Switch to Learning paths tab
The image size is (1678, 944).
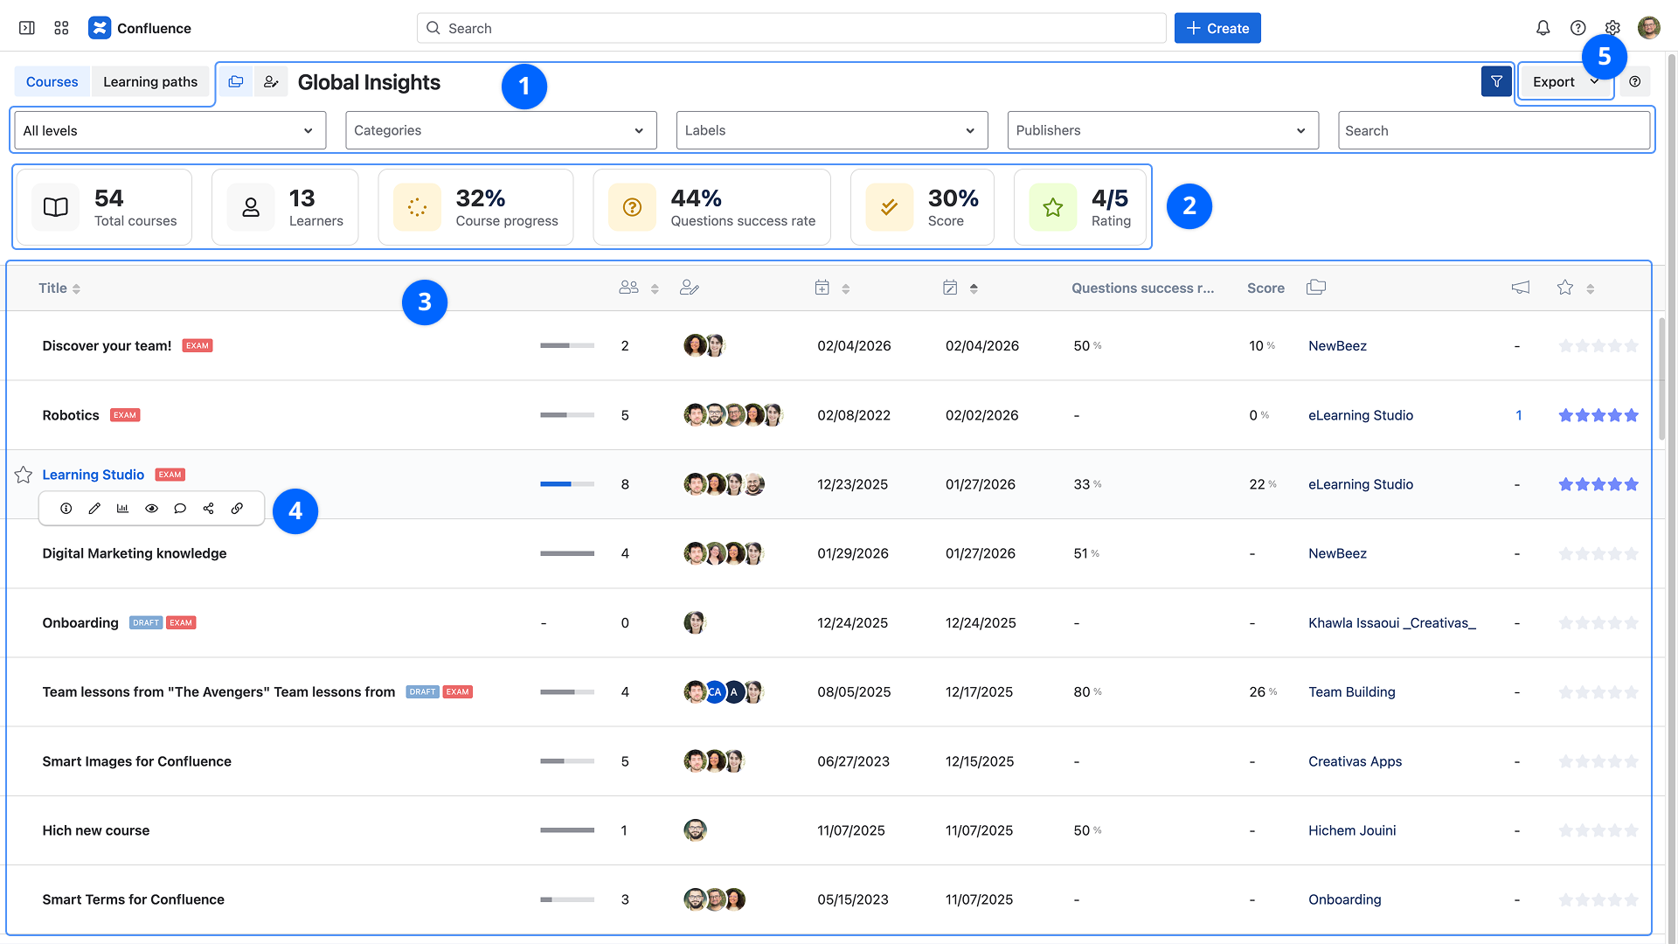(x=150, y=81)
